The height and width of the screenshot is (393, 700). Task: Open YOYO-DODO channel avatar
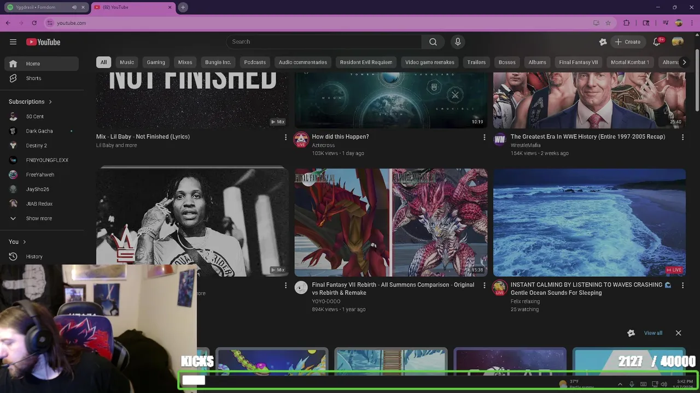301,288
